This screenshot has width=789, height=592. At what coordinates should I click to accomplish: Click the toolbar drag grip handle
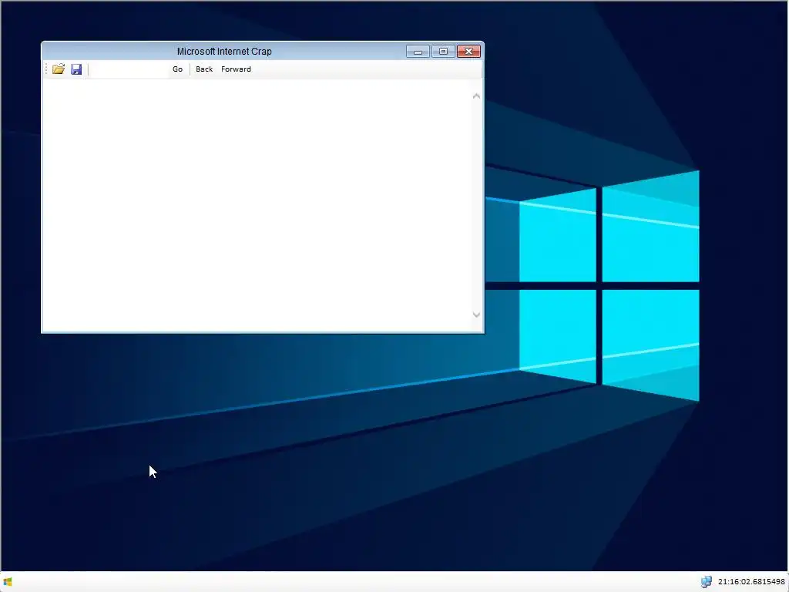[45, 69]
